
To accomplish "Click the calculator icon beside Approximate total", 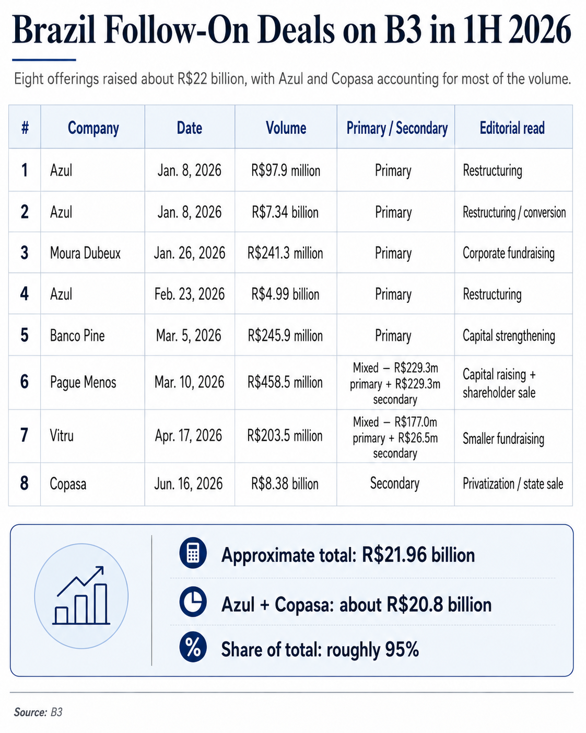I will [x=193, y=554].
